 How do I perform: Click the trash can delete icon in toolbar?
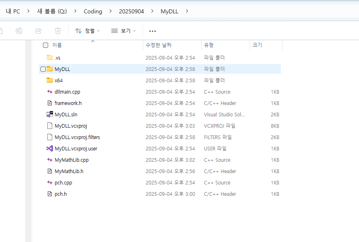58,31
